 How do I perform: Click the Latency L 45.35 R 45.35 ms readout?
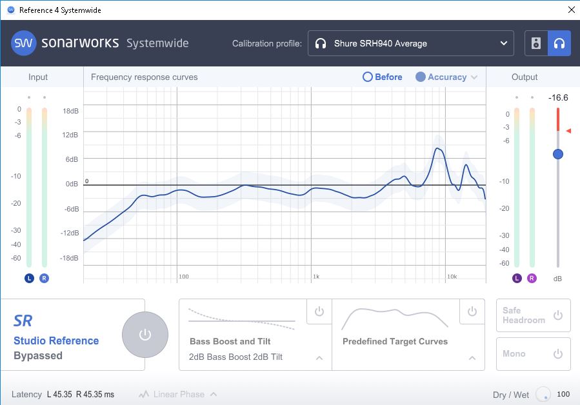coord(63,394)
